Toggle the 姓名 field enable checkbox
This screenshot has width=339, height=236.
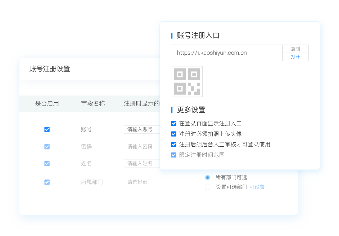(47, 164)
